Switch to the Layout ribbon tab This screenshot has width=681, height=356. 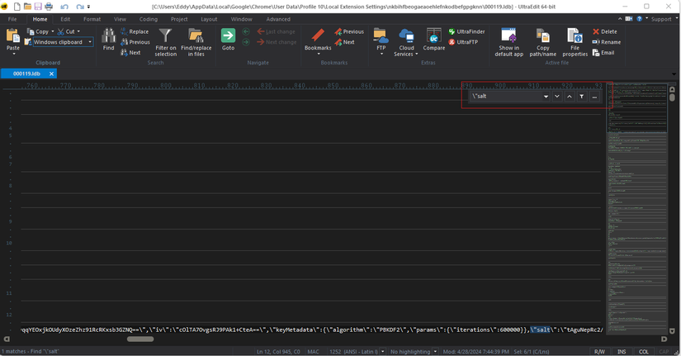[x=209, y=19]
